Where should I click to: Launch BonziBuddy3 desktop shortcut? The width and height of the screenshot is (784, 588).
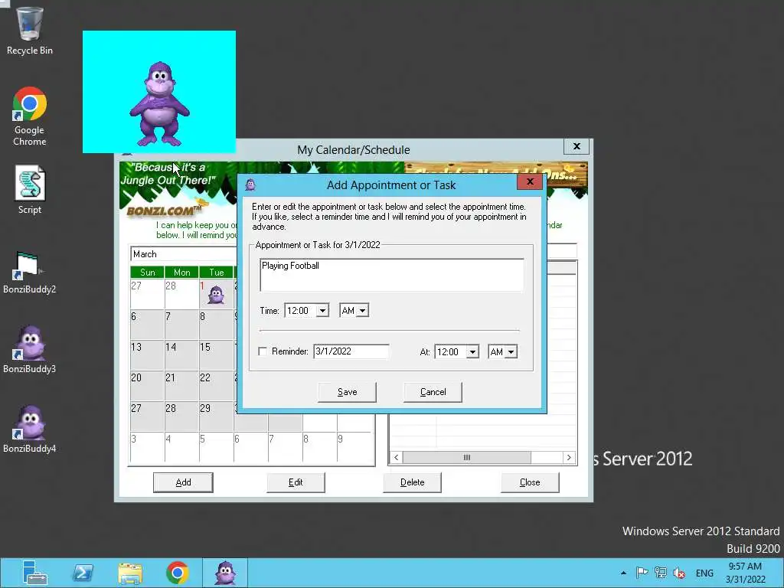tap(30, 349)
